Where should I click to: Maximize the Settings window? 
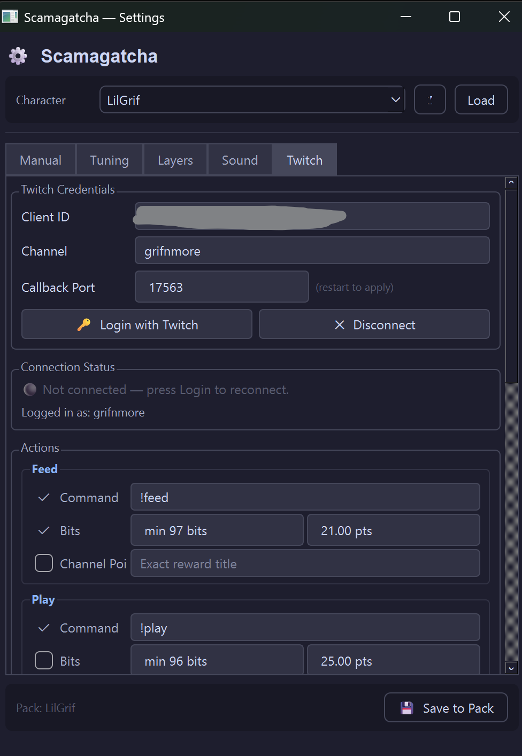click(455, 17)
